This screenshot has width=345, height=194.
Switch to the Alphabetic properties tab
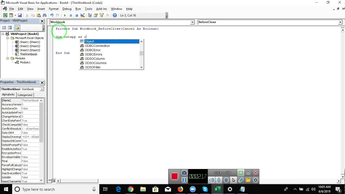coord(8,95)
